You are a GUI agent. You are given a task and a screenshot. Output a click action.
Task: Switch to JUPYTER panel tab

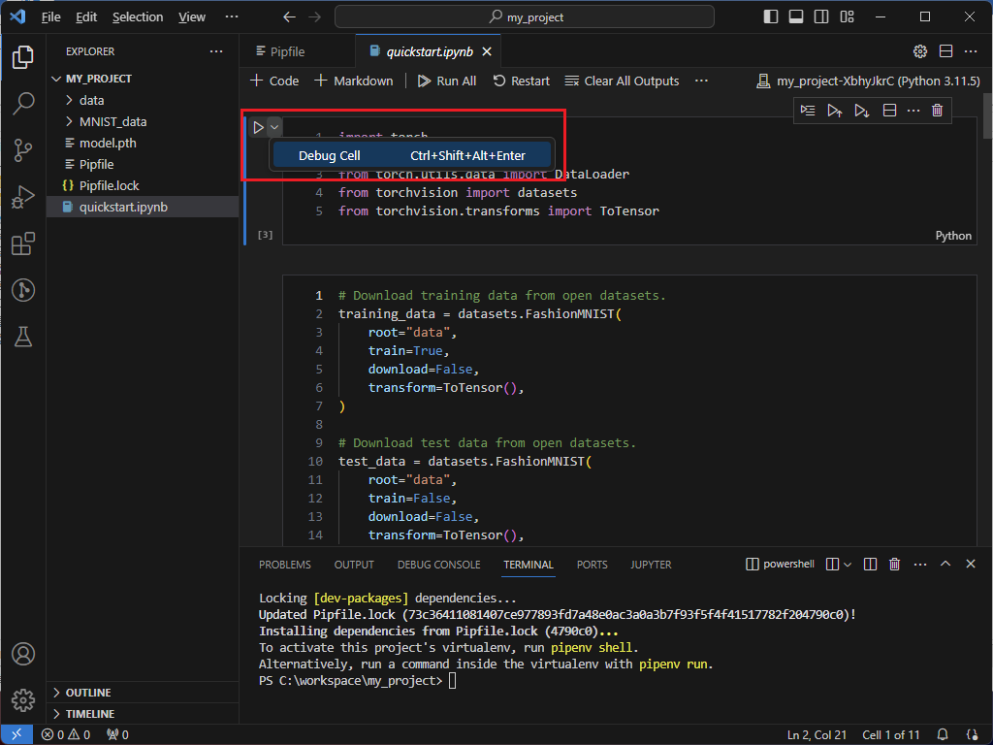click(651, 565)
